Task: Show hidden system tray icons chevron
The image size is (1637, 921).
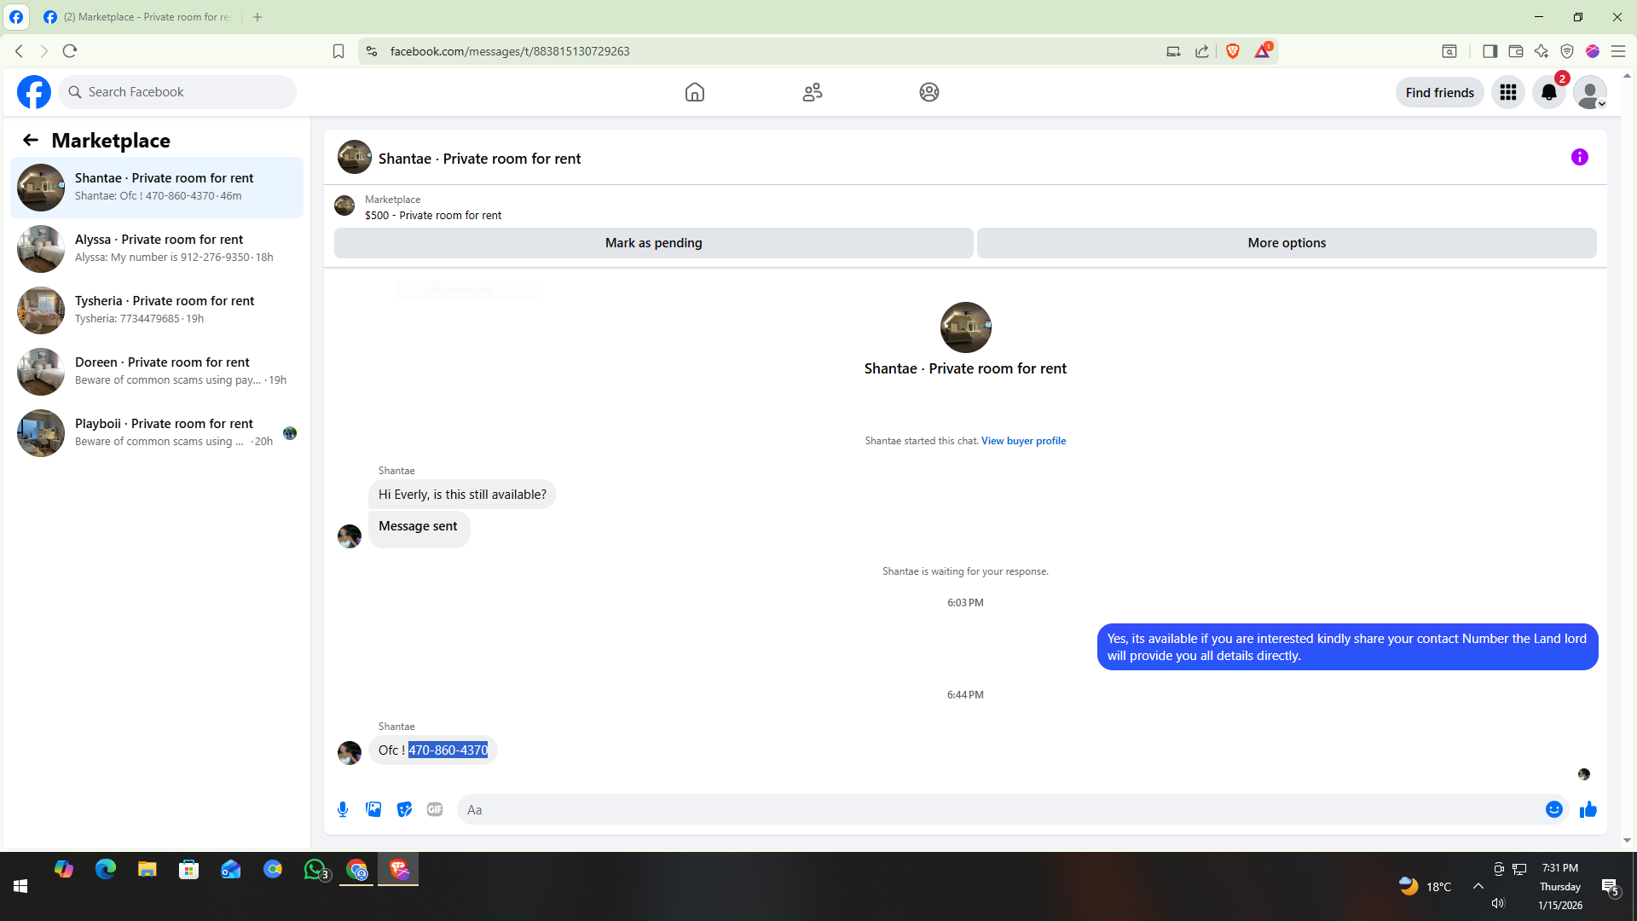Action: click(1478, 886)
